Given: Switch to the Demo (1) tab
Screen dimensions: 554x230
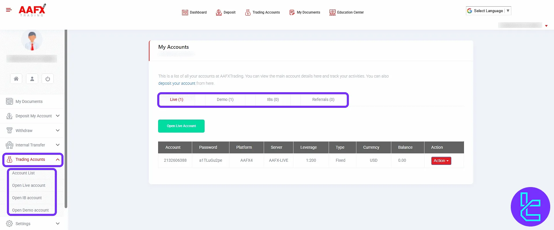Looking at the screenshot, I should [x=225, y=99].
